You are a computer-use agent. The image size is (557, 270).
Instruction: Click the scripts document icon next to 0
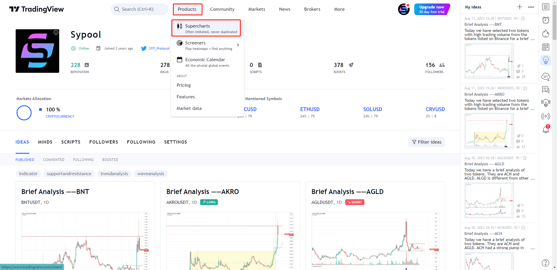(260, 65)
